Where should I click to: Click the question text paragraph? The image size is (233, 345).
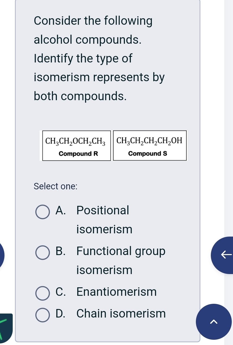click(99, 58)
